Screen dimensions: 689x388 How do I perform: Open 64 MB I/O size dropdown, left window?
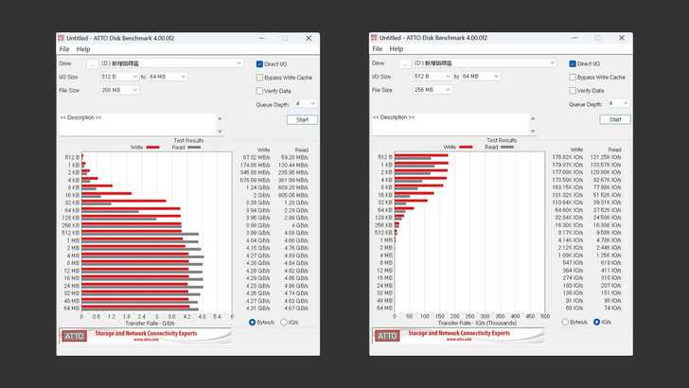[168, 77]
